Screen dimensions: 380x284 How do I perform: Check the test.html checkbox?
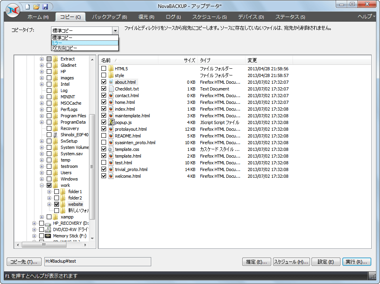point(104,163)
